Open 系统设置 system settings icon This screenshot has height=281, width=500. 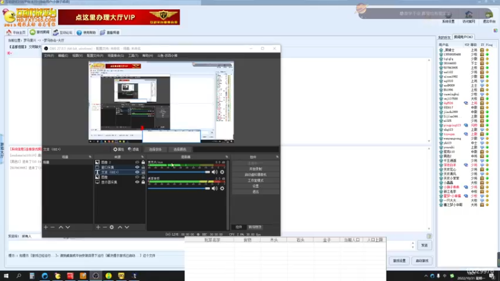(x=448, y=17)
